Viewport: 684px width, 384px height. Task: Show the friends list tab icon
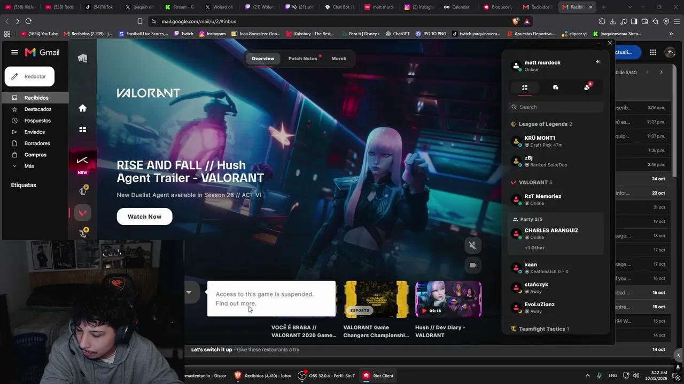[x=525, y=87]
